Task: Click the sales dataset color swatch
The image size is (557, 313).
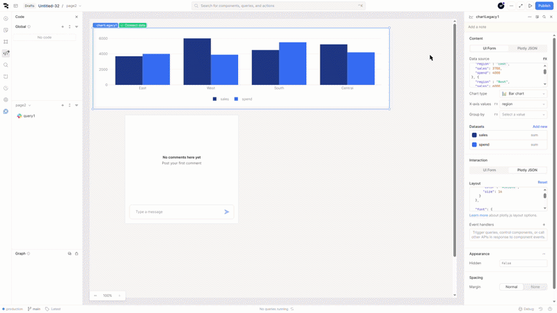Action: coord(474,135)
